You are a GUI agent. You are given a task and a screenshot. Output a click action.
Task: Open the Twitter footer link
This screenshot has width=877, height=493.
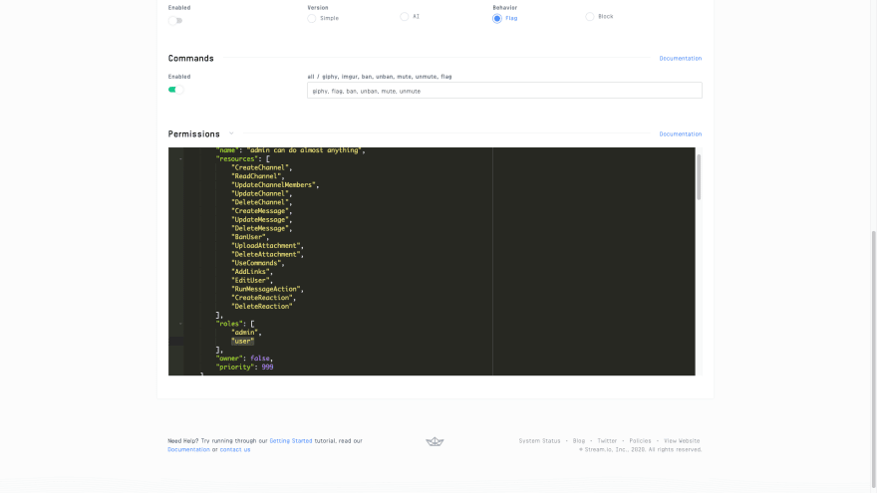[607, 441]
